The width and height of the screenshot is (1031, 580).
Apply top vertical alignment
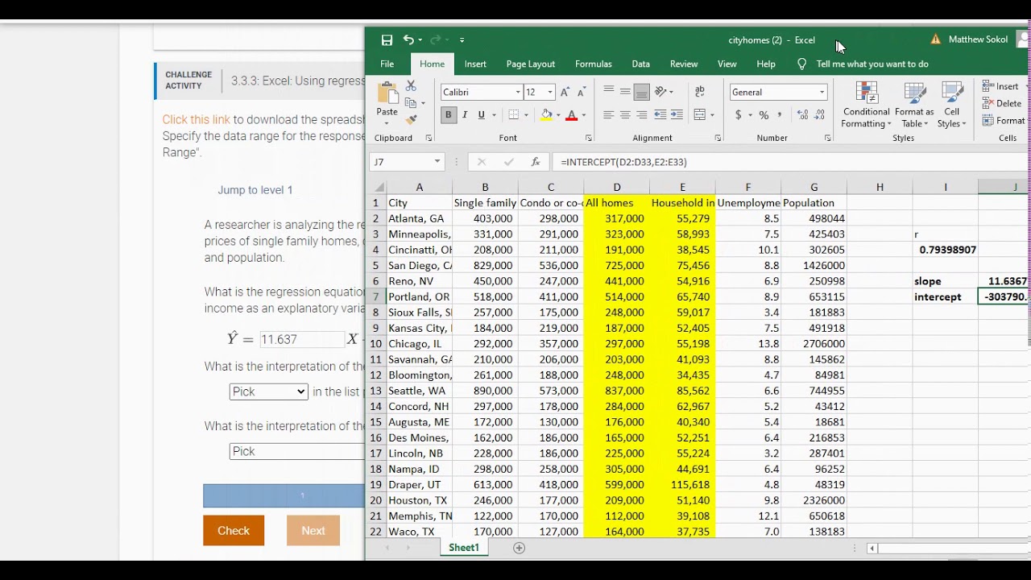[x=609, y=92]
